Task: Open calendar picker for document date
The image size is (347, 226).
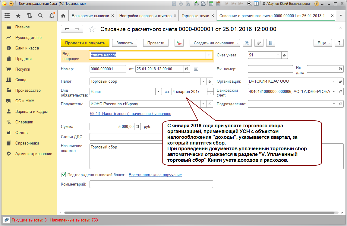Action: tap(187, 69)
